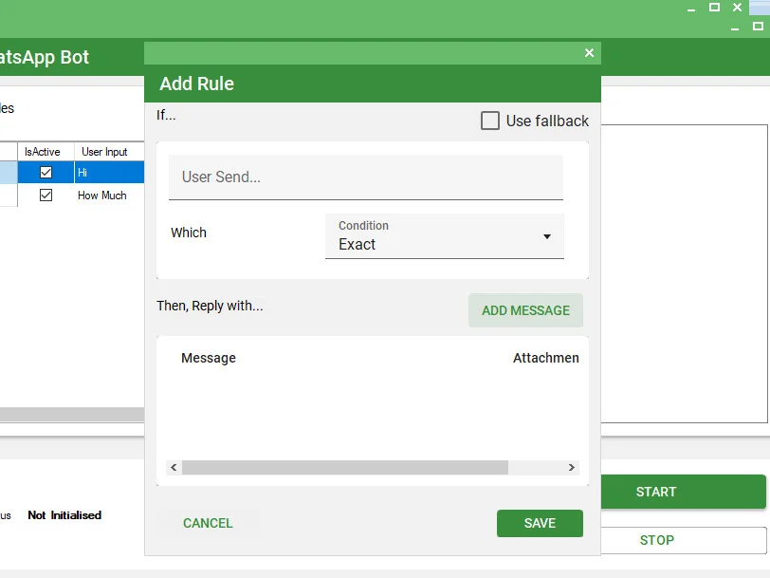
Task: Save the new rule
Action: [540, 523]
